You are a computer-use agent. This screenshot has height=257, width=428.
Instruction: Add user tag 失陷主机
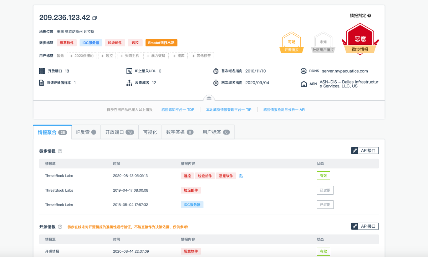coord(130,56)
